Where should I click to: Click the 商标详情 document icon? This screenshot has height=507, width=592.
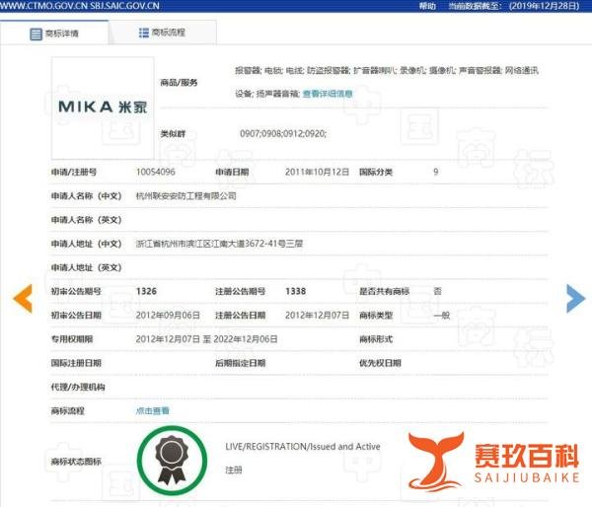pos(36,34)
